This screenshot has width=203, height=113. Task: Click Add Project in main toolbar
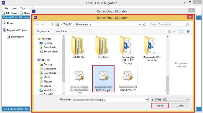click(10, 13)
